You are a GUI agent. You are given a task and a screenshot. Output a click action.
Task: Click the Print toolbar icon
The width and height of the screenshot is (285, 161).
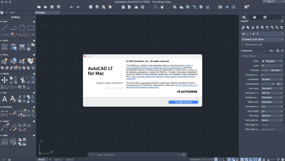click(91, 7)
